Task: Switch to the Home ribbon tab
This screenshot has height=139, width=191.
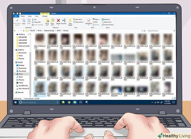Action: point(23,16)
